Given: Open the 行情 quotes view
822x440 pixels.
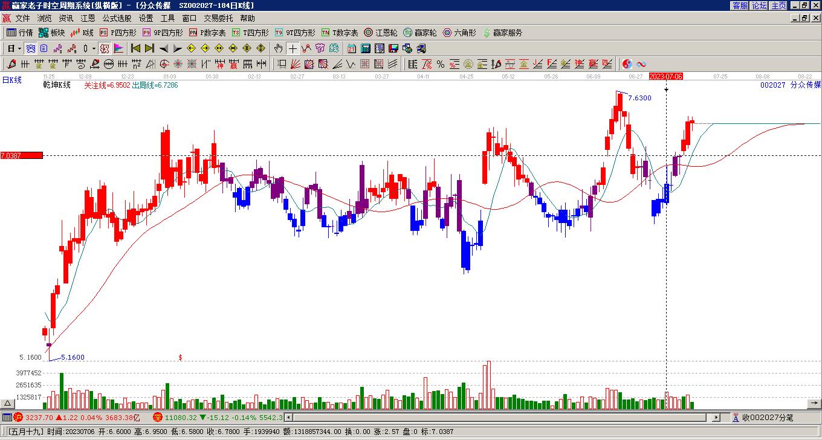Looking at the screenshot, I should tap(19, 33).
